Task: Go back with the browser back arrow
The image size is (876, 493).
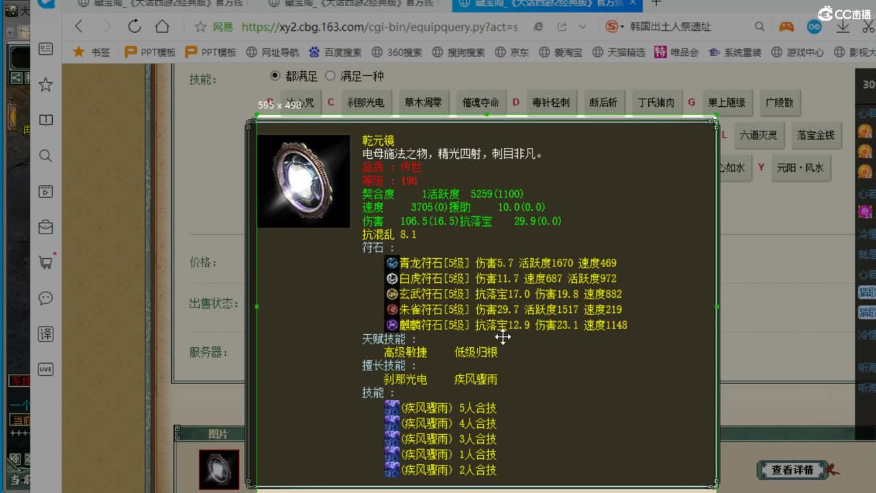Action: click(x=79, y=27)
